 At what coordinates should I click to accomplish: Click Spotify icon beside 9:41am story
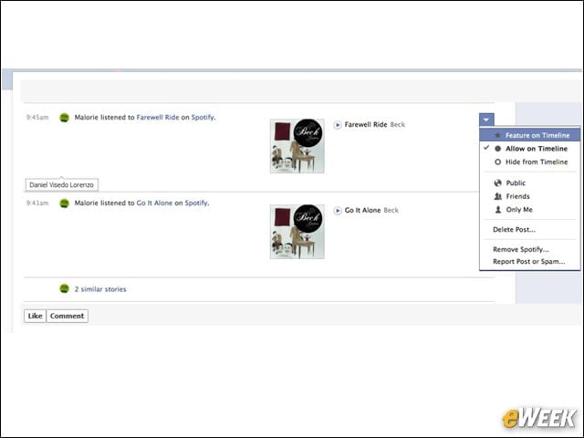(x=65, y=203)
